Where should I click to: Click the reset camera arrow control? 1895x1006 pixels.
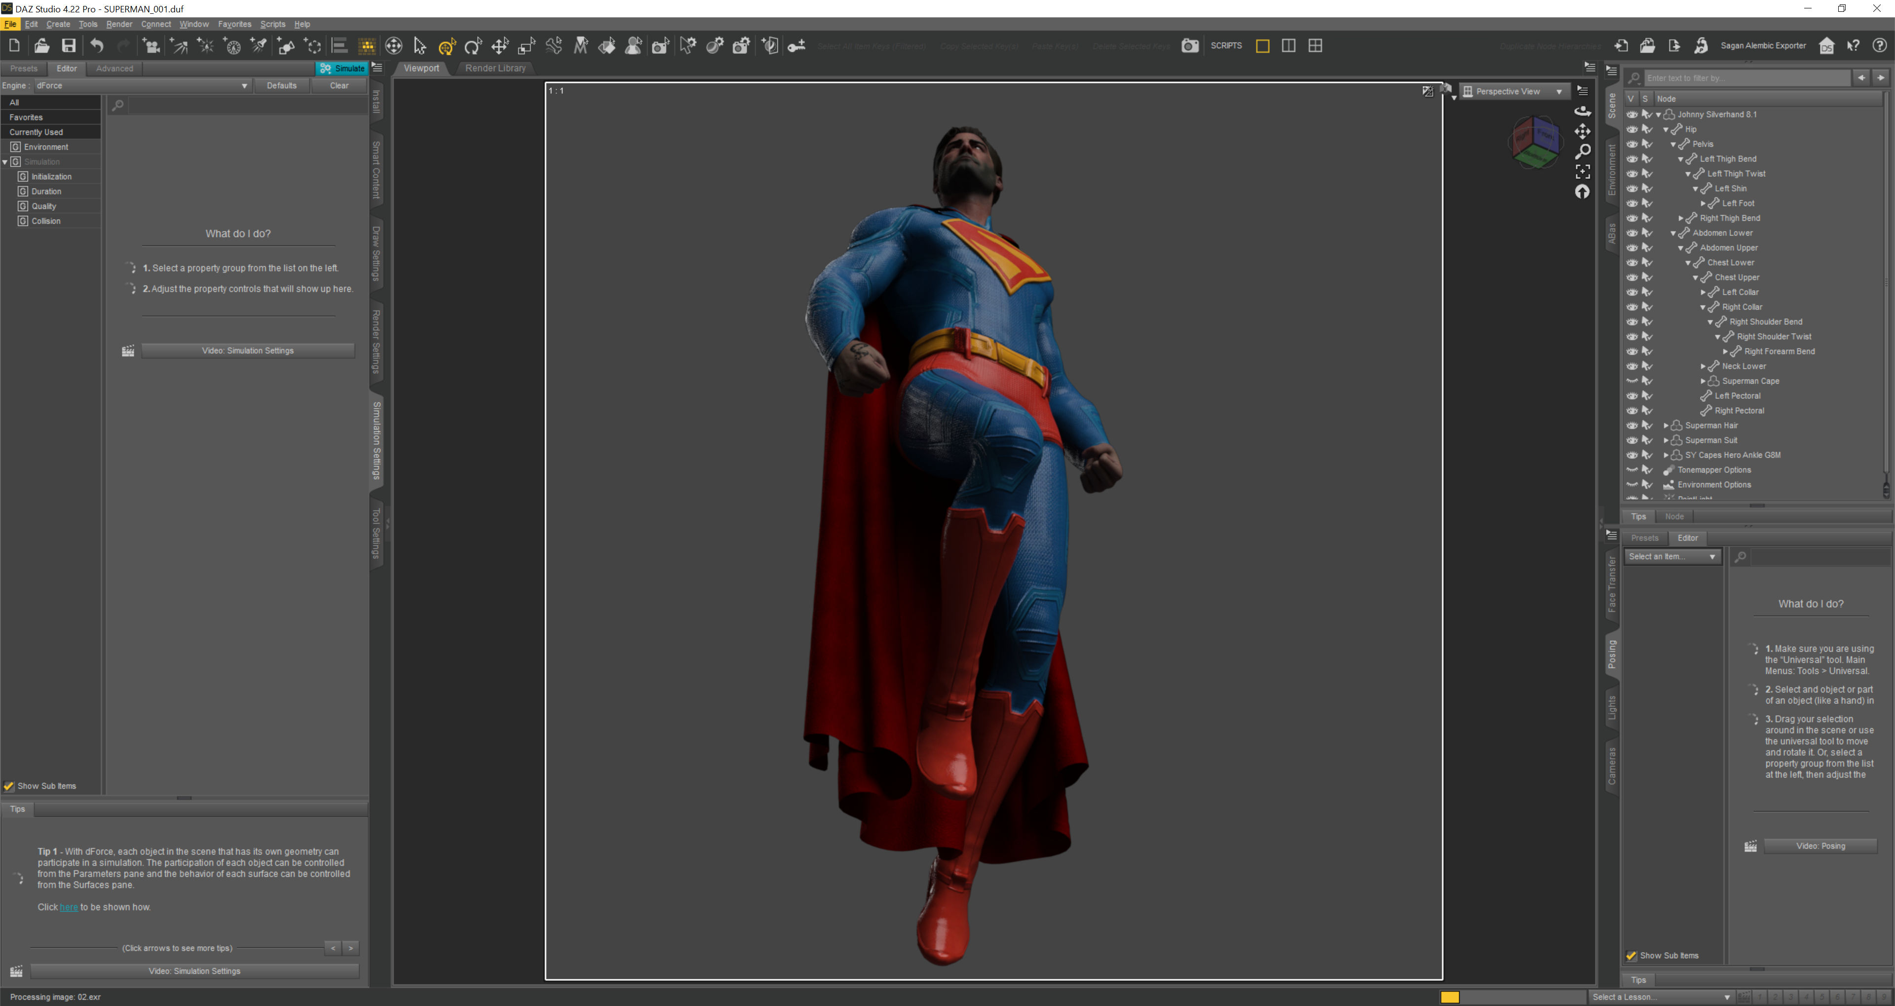(x=1582, y=192)
